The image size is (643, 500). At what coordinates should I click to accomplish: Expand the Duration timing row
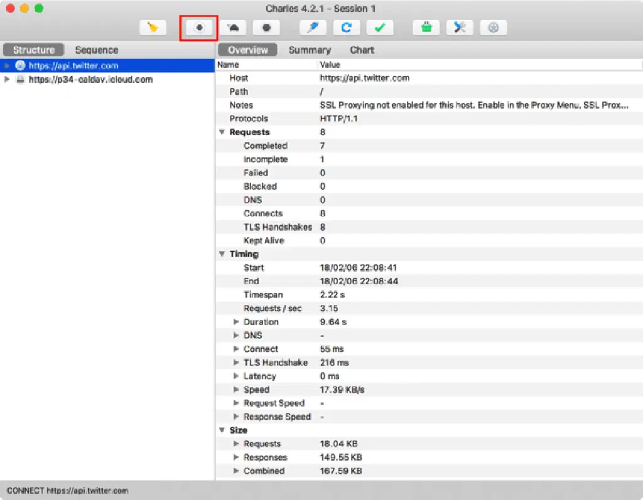pyautogui.click(x=236, y=322)
